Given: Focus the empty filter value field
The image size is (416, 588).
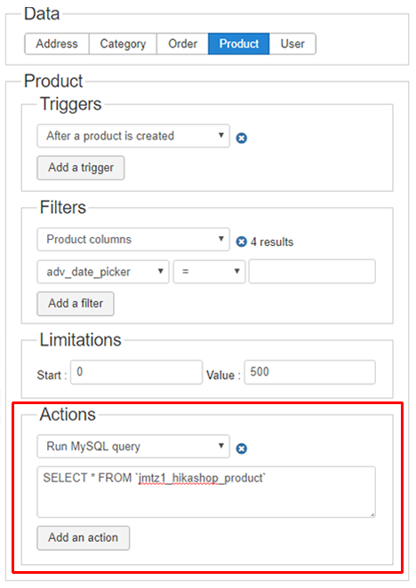Looking at the screenshot, I should (312, 272).
